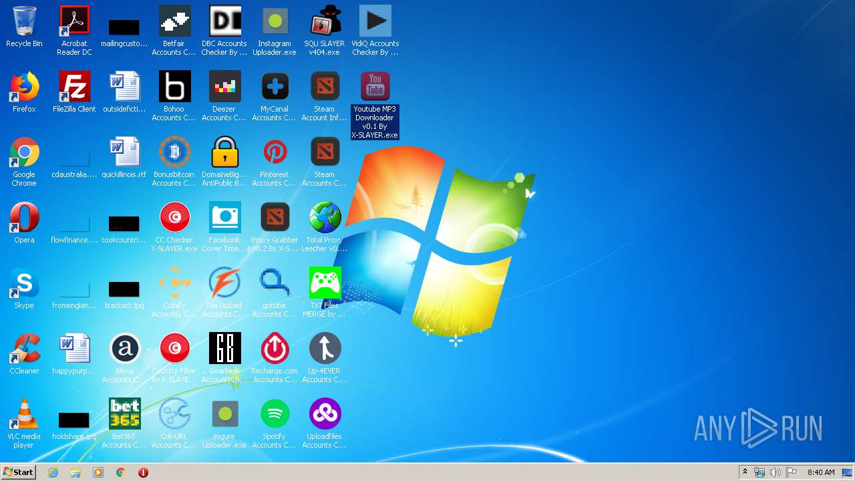The width and height of the screenshot is (855, 481).
Task: Select Recharge.com Accounts icon
Action: 275,358
